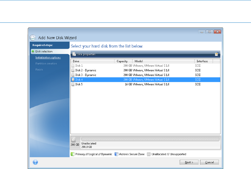Click the 200 GB disk icon in the layout panel
This screenshot has width=251, height=169.
coord(73,140)
